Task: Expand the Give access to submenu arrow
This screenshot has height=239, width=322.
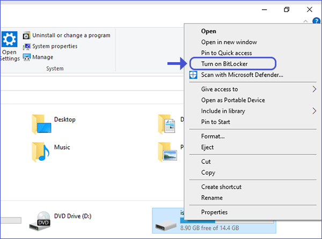Action: 314,89
